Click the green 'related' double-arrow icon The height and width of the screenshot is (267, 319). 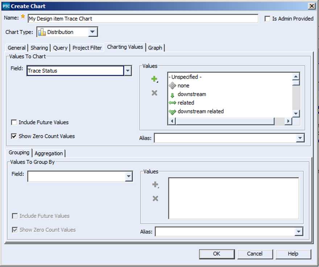172,103
